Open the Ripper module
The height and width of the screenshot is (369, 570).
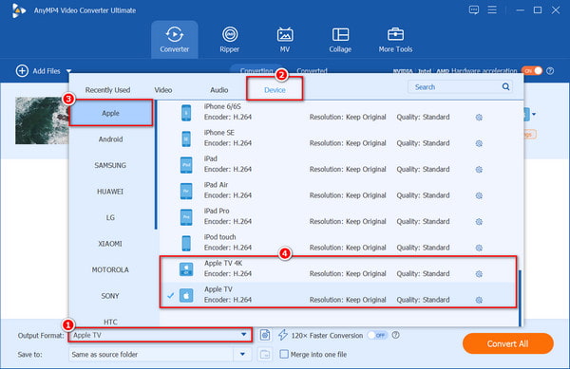229,40
